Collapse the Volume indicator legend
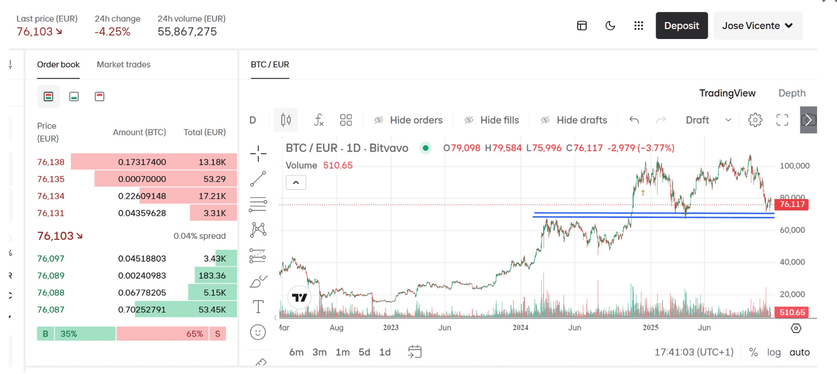The image size is (837, 374). click(296, 182)
